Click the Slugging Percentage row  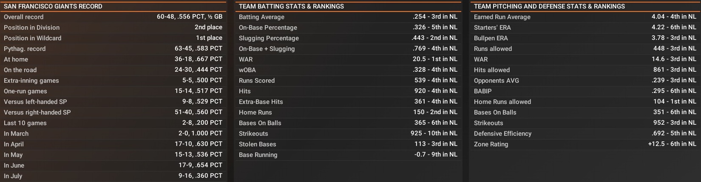tap(348, 38)
